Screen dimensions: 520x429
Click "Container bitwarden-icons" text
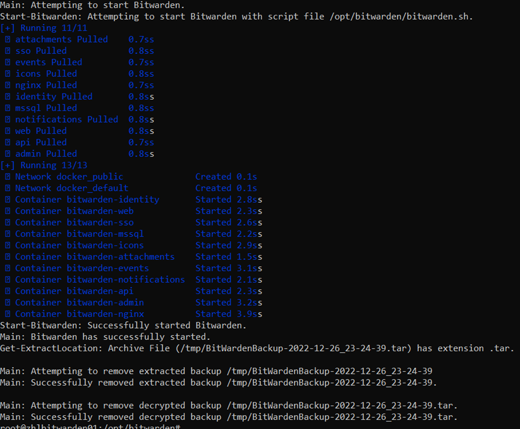click(79, 245)
